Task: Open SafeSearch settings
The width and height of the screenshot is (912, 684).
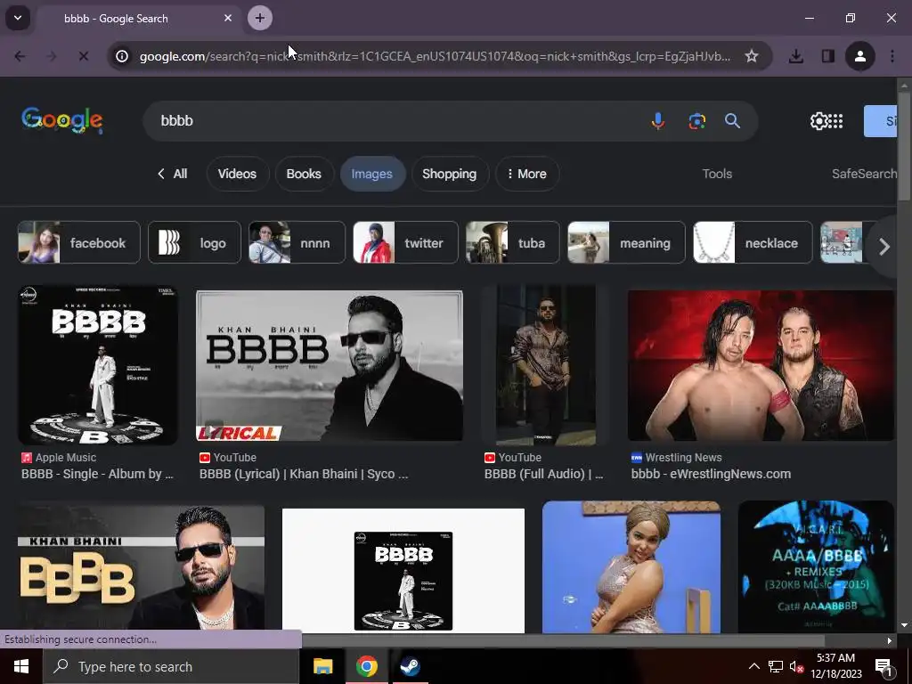Action: [x=864, y=174]
